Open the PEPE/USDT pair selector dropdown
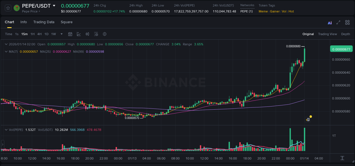 coord(54,6)
